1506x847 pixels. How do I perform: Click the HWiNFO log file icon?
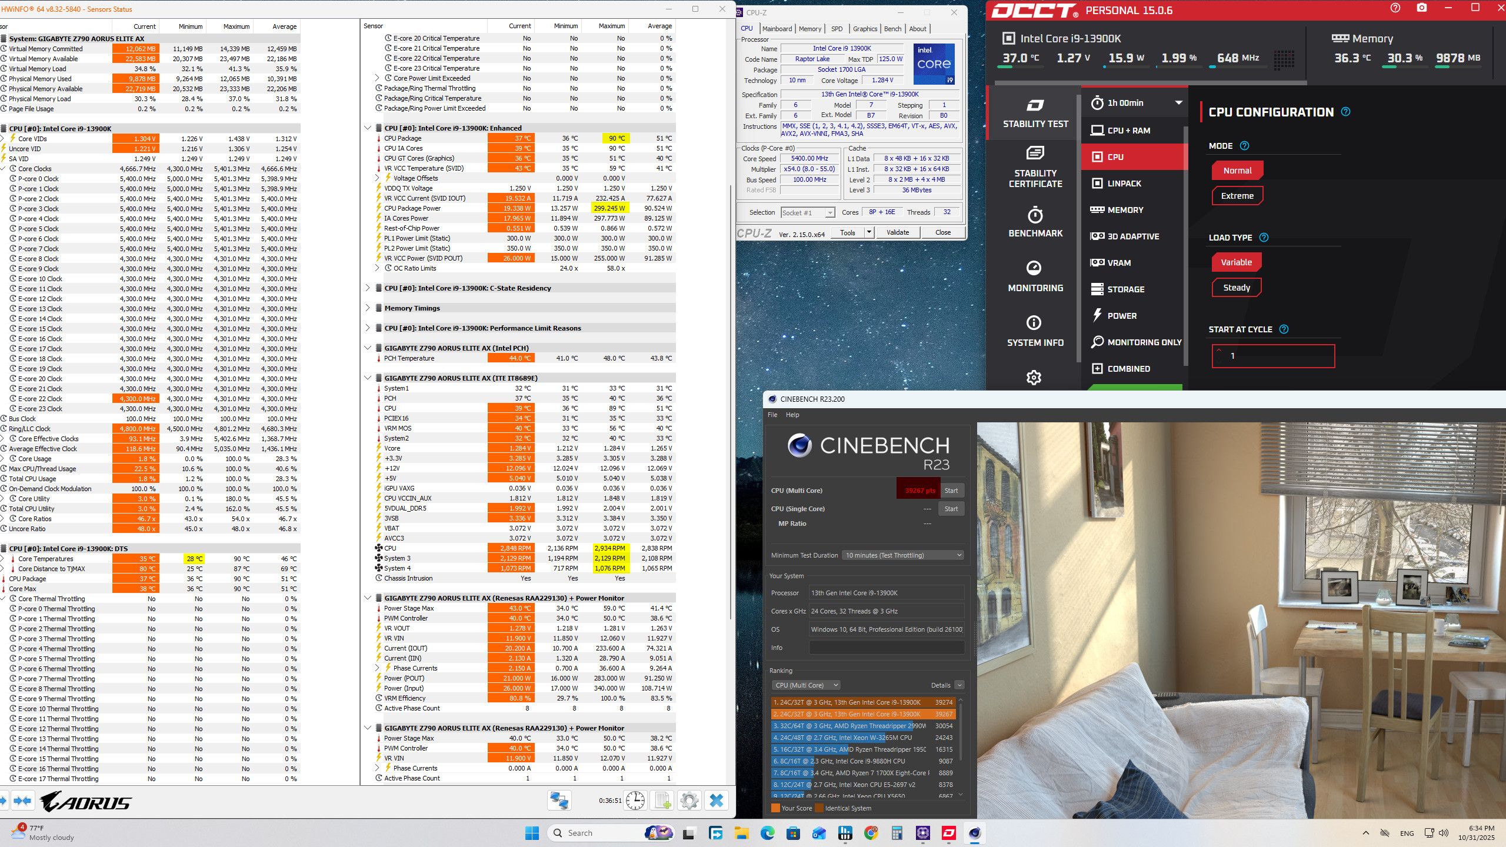(662, 801)
